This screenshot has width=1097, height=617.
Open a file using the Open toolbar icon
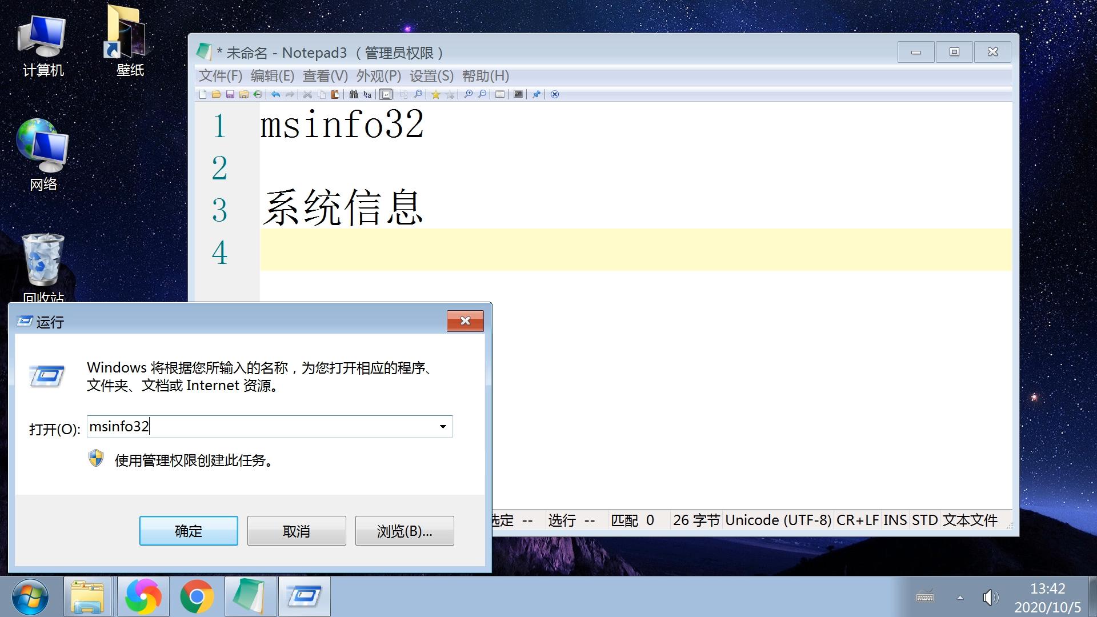[217, 94]
